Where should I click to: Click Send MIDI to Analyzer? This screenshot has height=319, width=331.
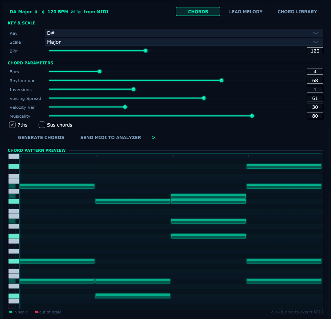click(110, 138)
